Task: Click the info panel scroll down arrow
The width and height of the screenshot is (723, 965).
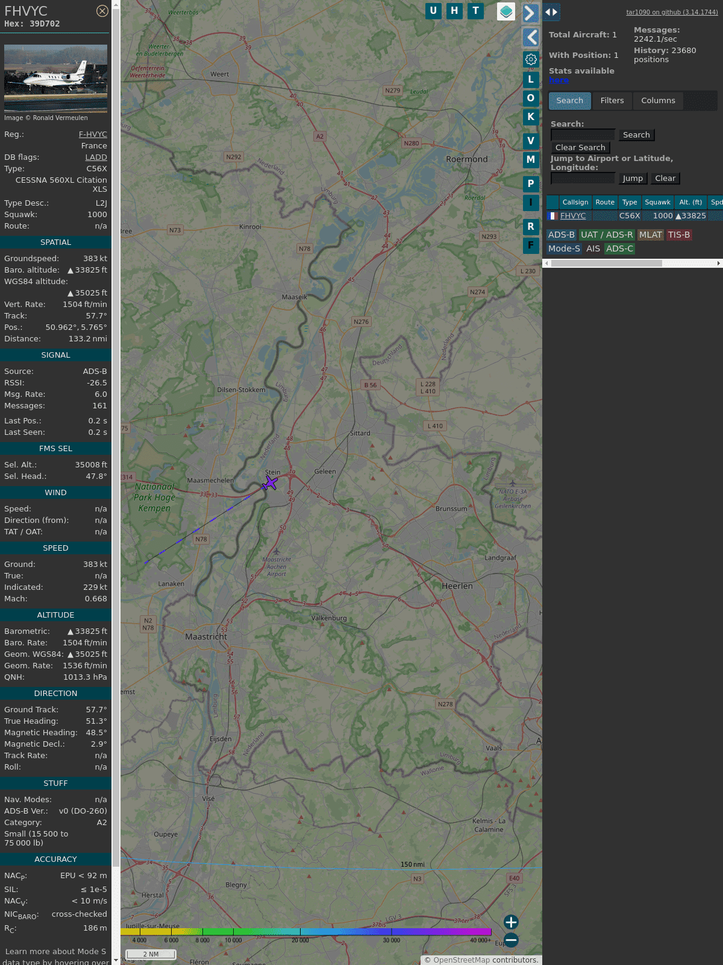Action: click(116, 960)
